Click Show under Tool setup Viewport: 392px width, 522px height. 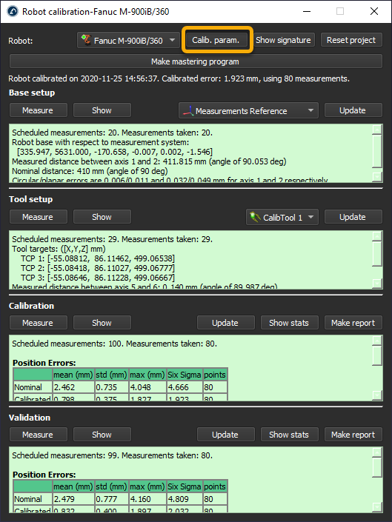coord(102,217)
